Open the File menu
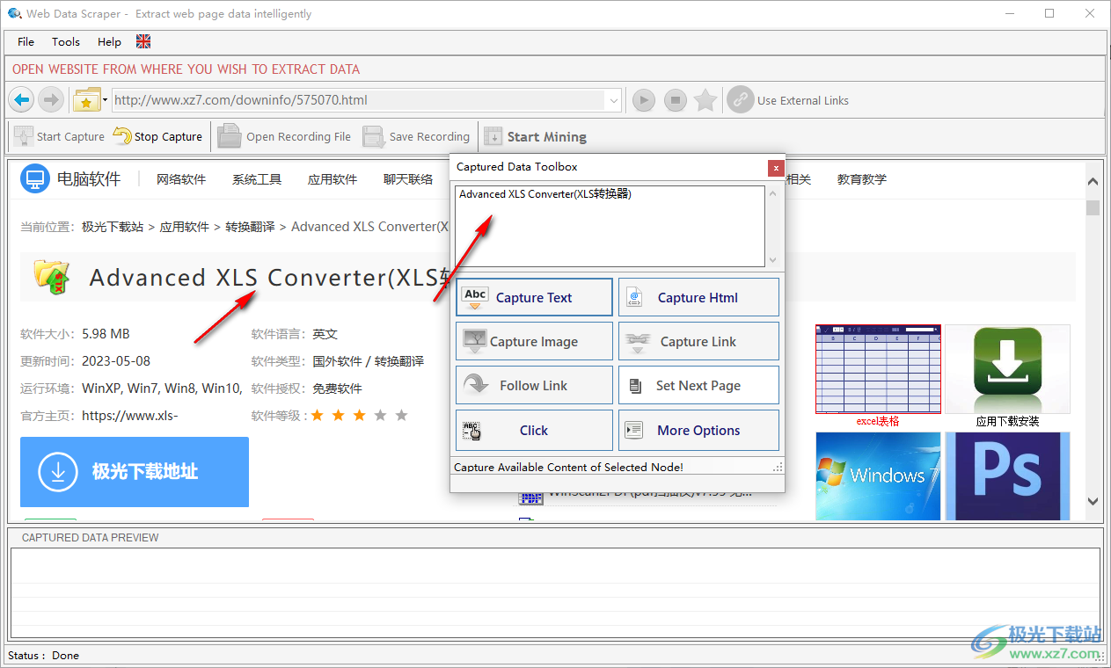1111x668 pixels. 26,41
